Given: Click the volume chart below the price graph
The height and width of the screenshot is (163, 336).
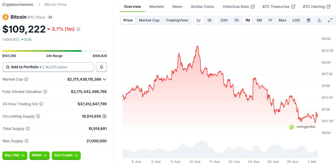Looking at the screenshot, I should (x=220, y=149).
